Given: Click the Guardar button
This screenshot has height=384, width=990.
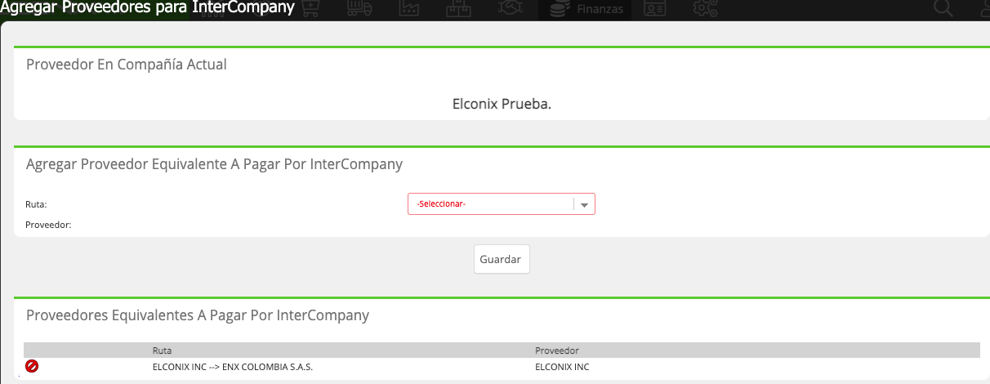Looking at the screenshot, I should [x=501, y=259].
